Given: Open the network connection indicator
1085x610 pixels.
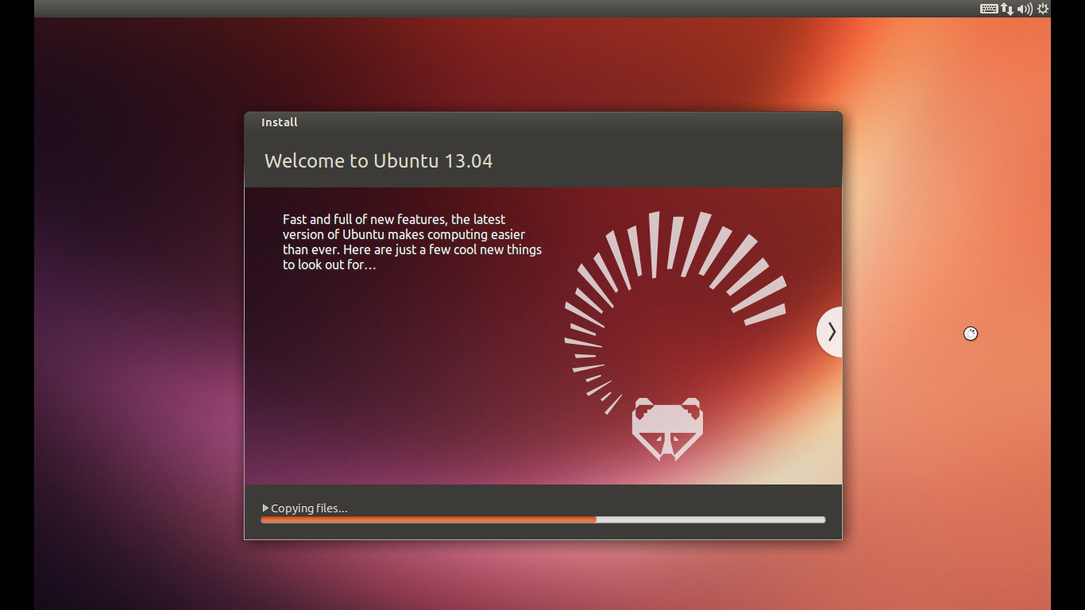Looking at the screenshot, I should tap(1007, 9).
